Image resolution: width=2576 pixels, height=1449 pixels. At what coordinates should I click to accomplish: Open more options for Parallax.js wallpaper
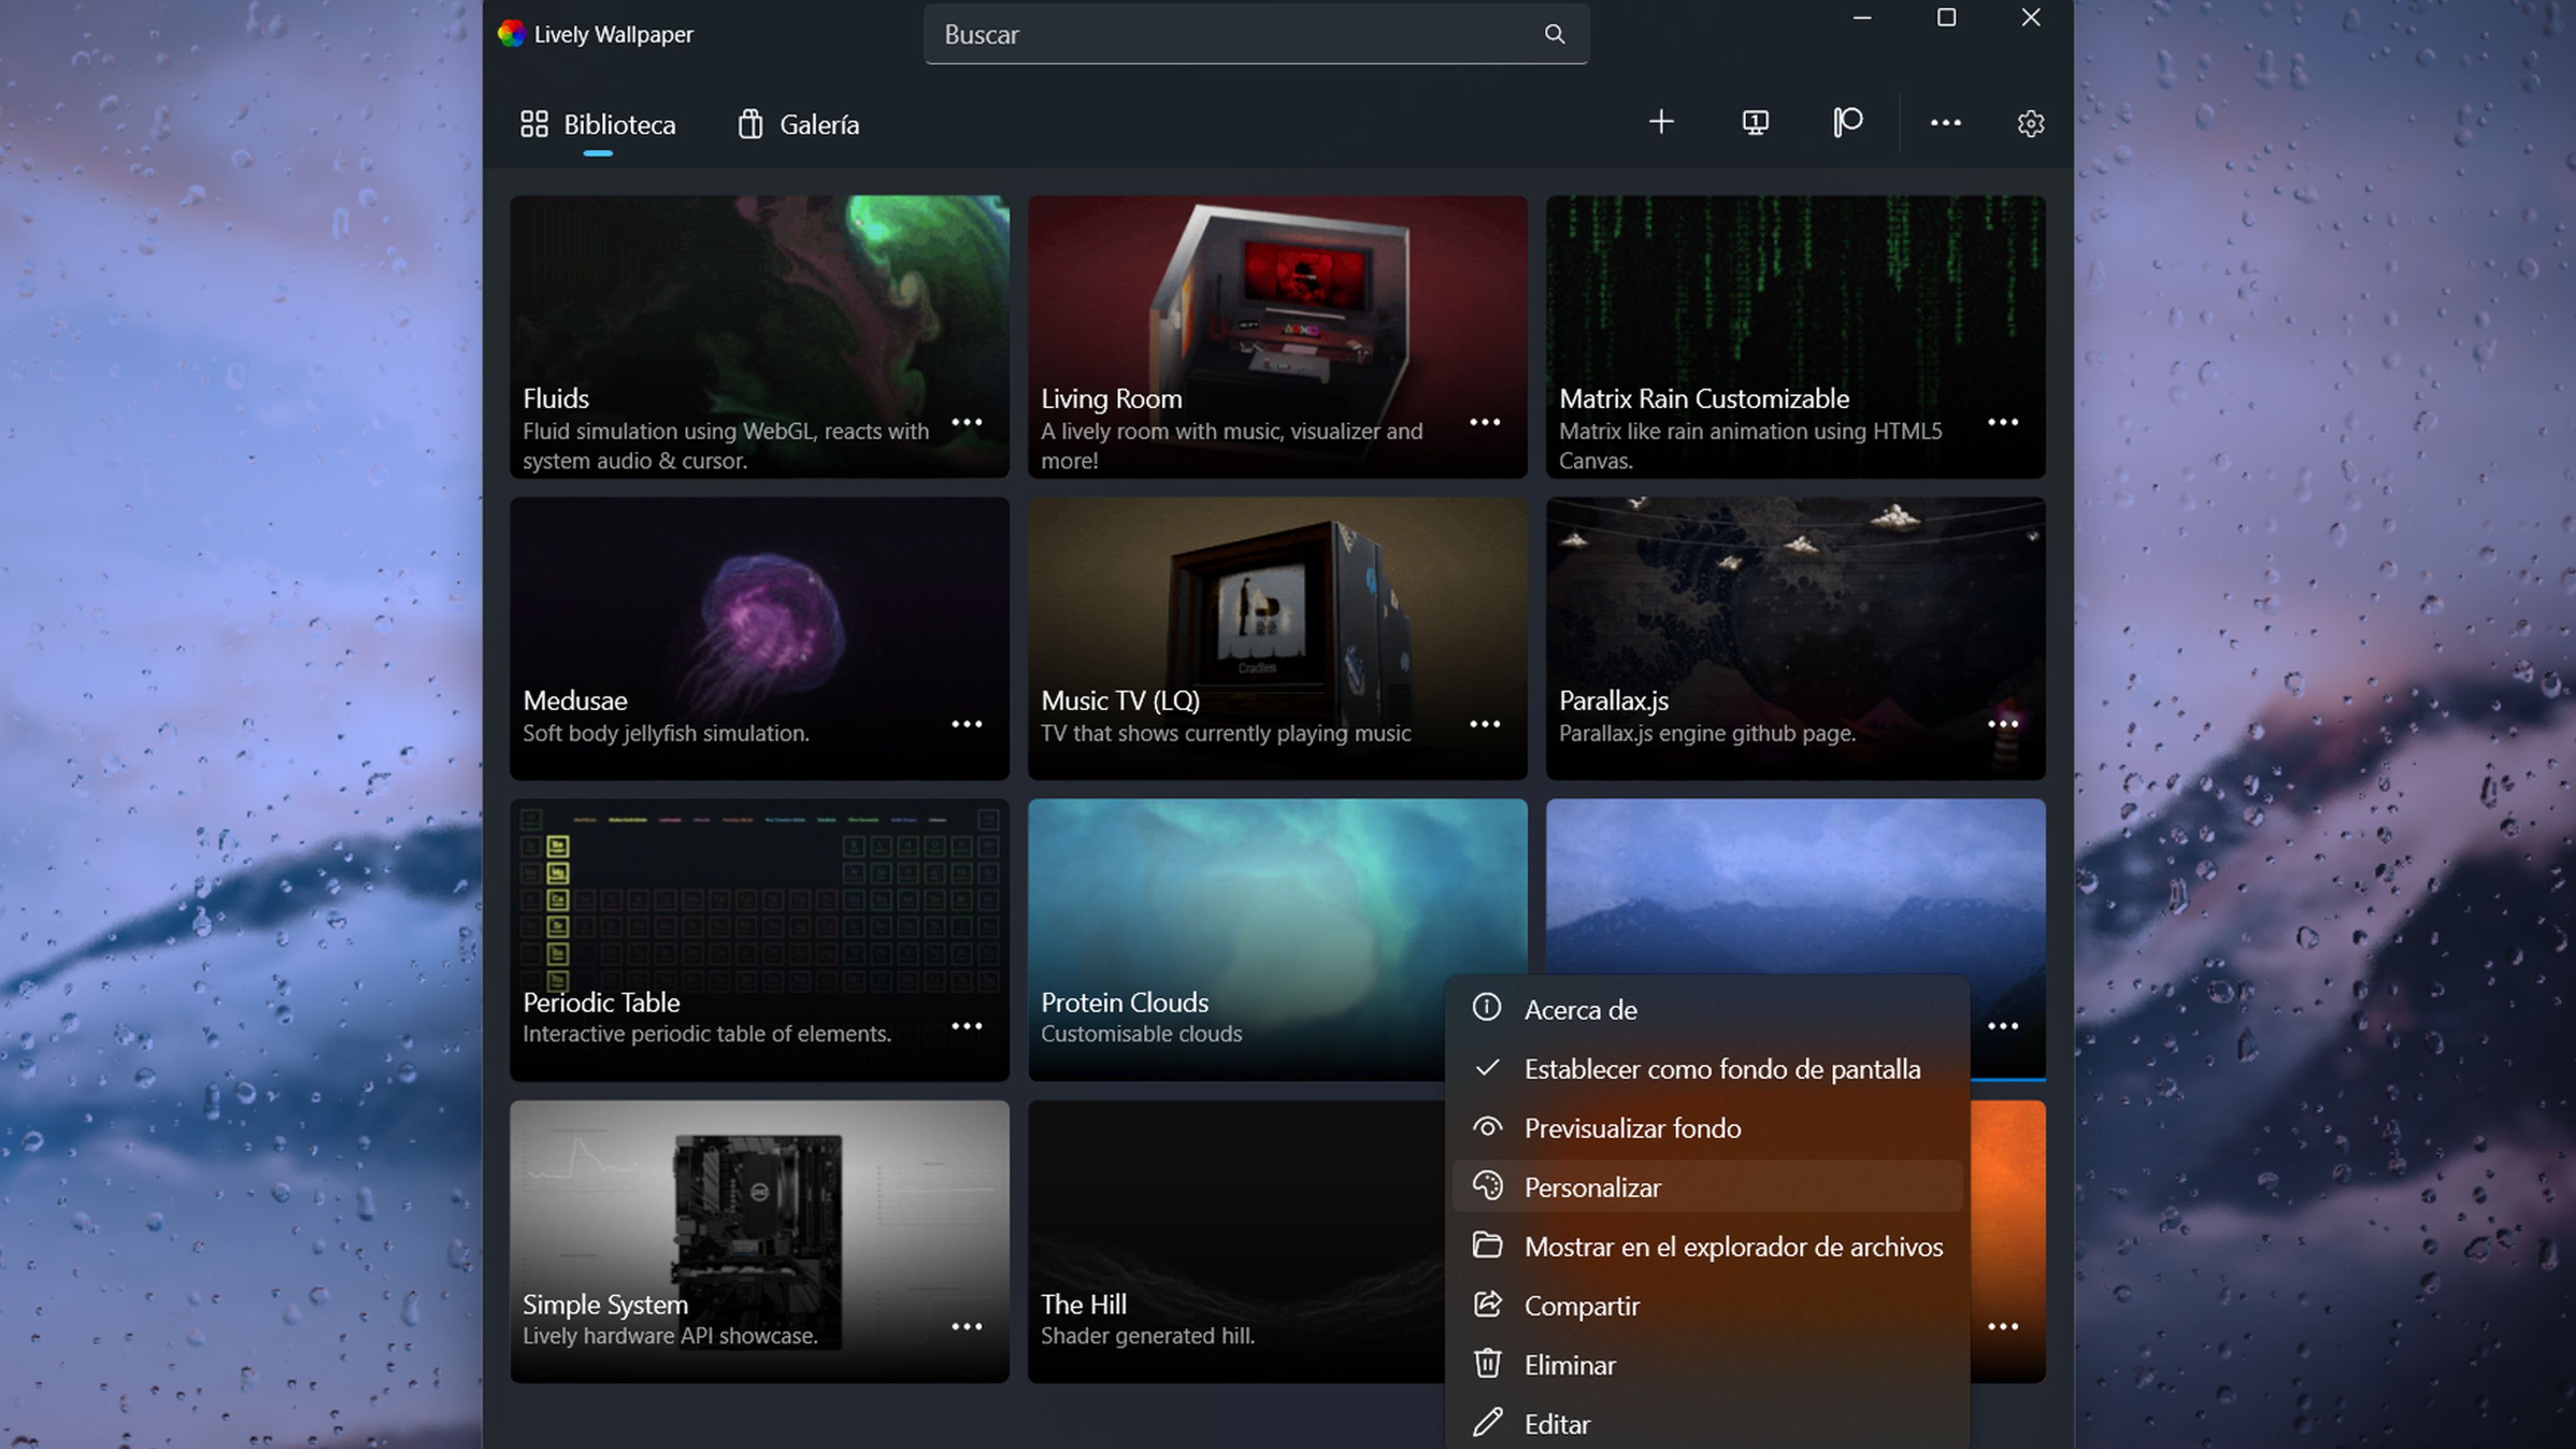click(2002, 724)
